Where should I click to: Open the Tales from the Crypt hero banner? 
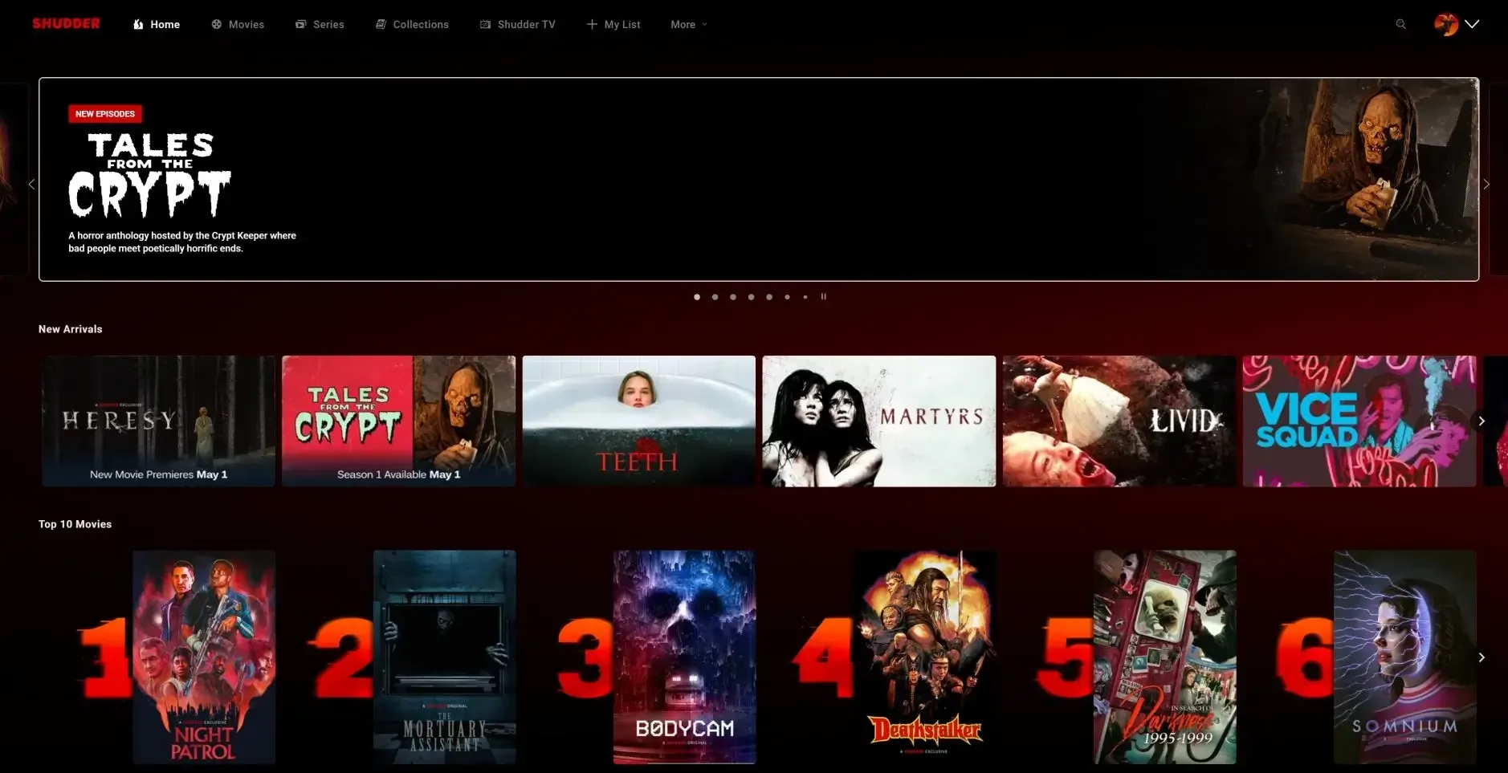(759, 179)
